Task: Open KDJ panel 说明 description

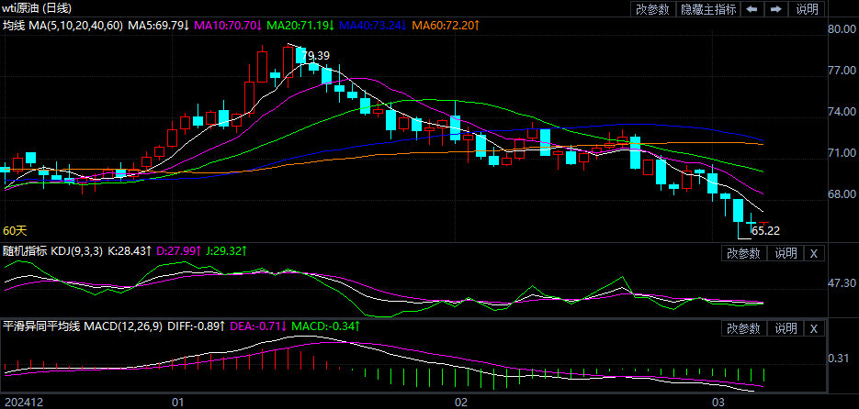Action: coord(786,253)
